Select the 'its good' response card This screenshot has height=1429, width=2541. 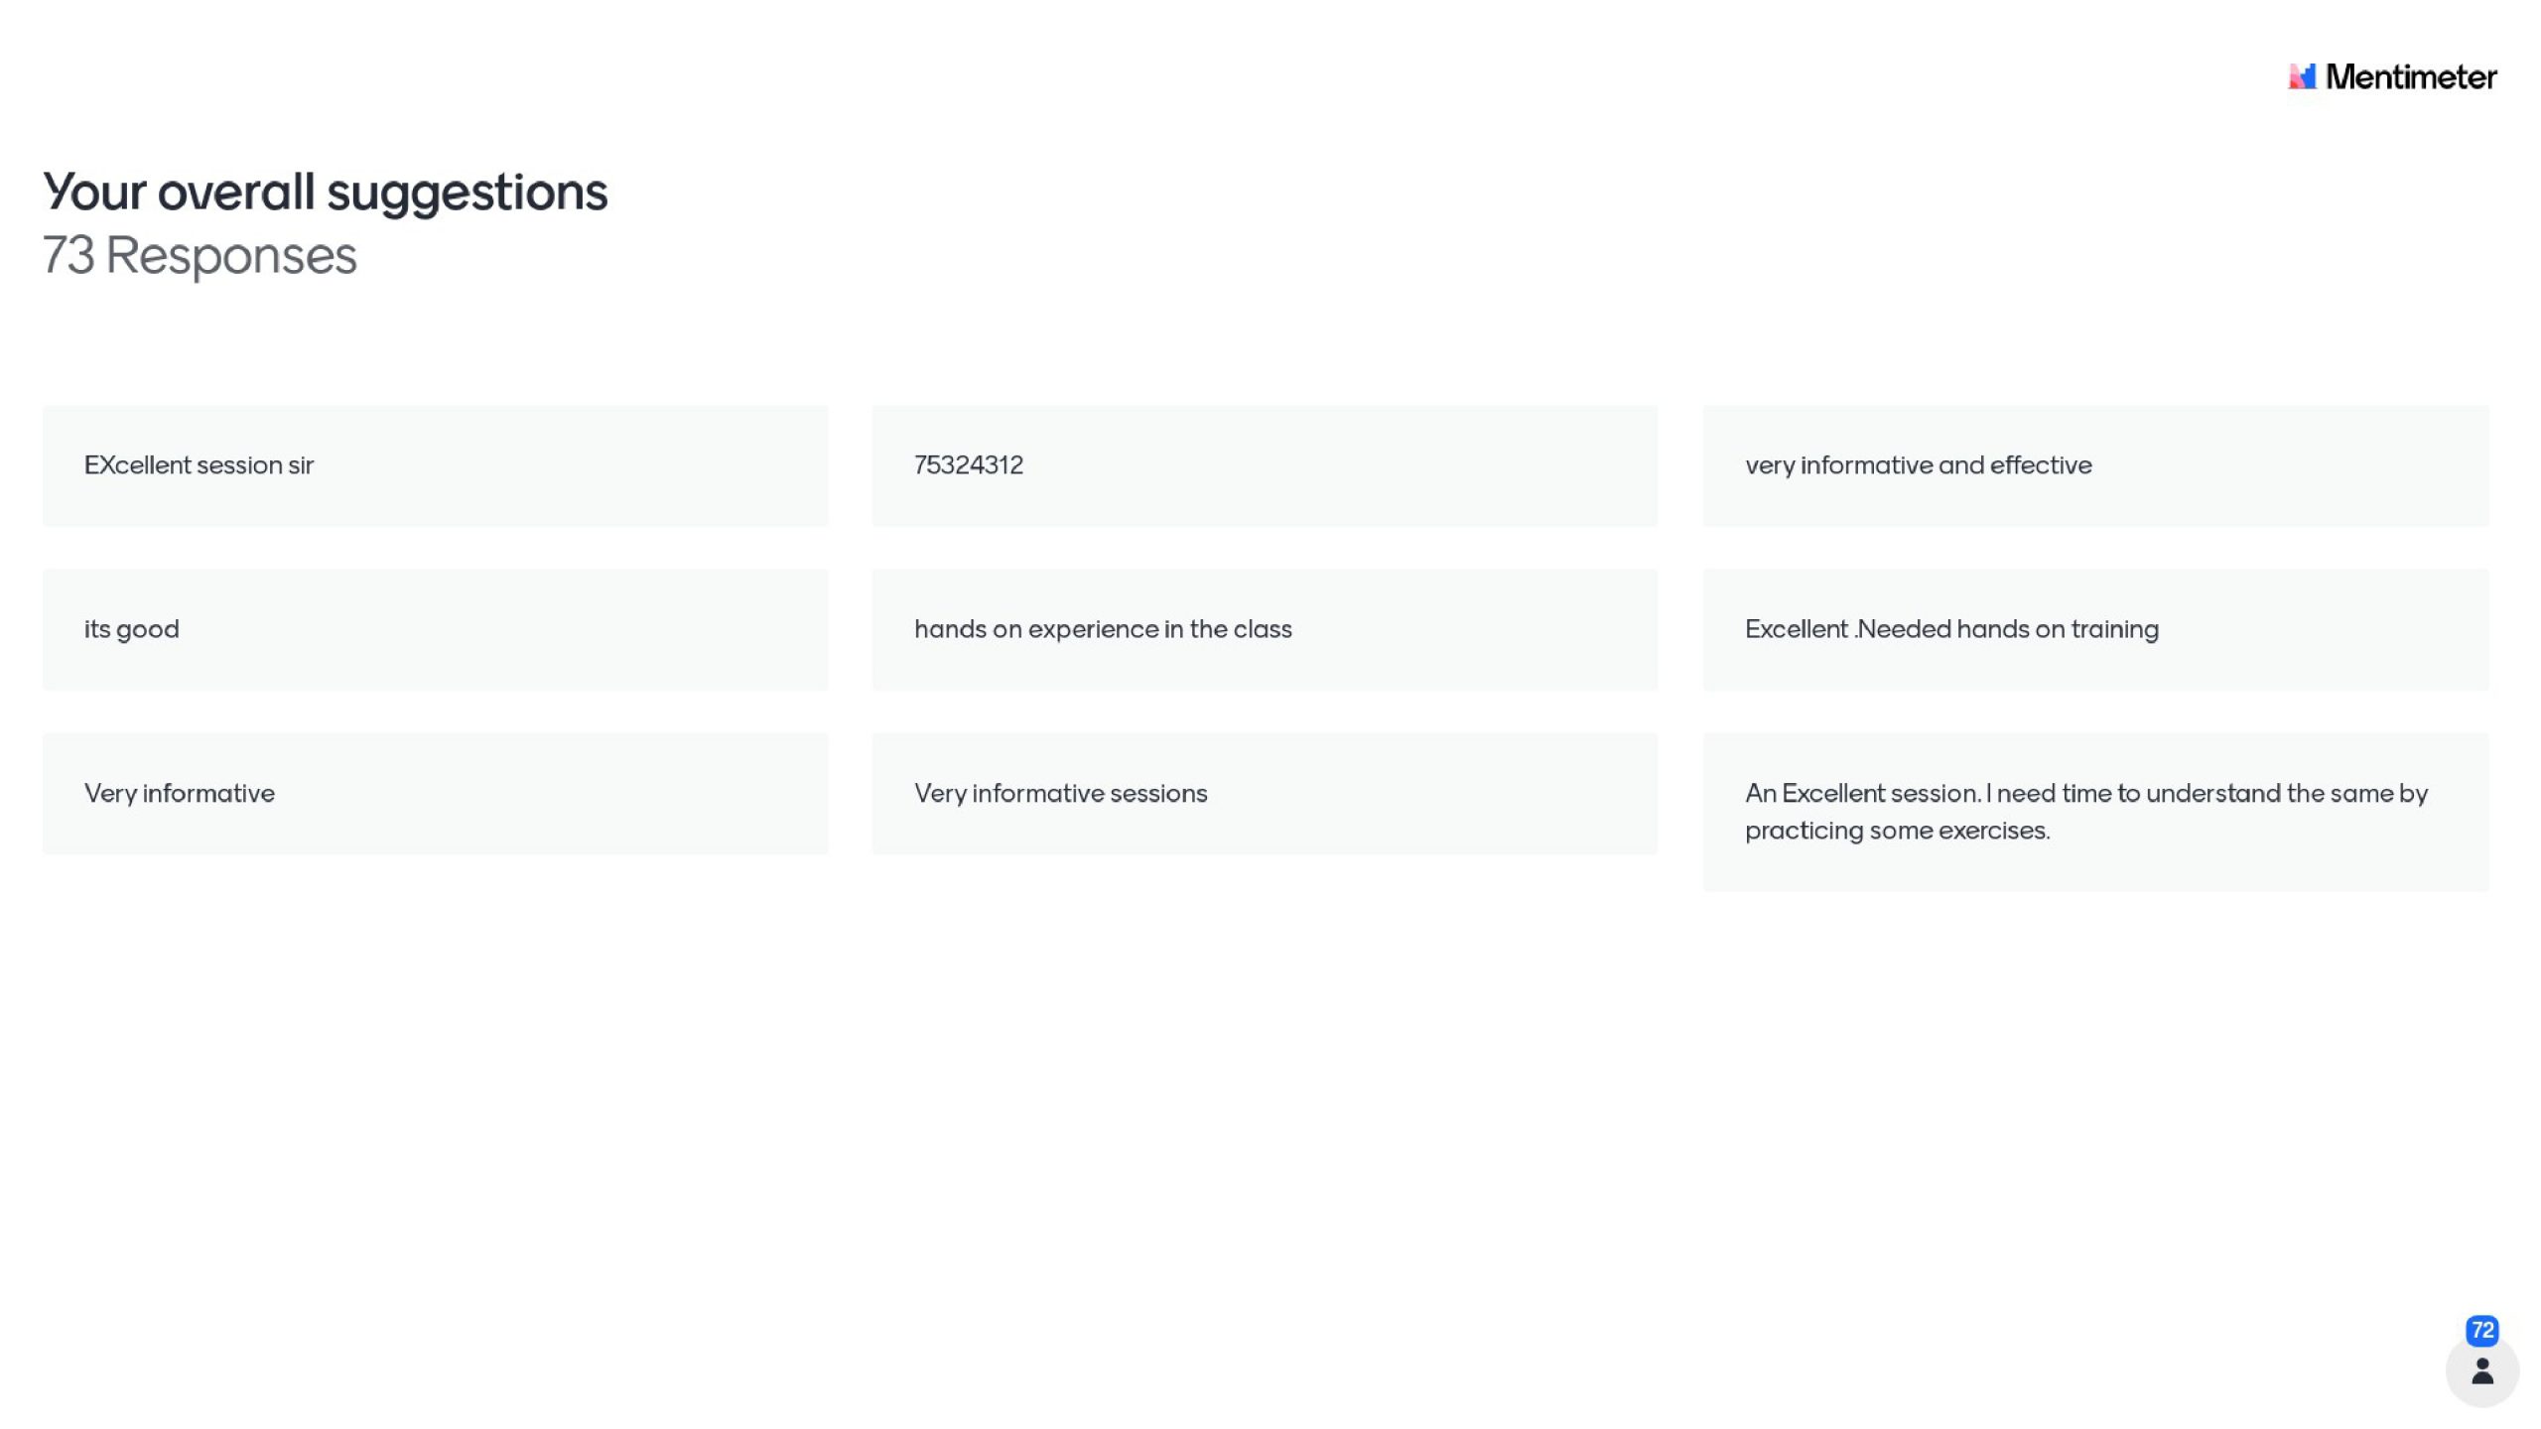tap(435, 629)
